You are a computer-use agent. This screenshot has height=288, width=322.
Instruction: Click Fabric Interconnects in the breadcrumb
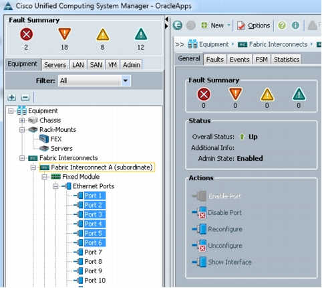[278, 44]
